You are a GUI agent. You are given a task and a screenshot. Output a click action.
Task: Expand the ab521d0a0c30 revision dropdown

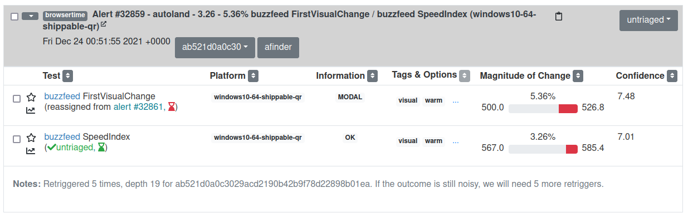click(x=214, y=47)
